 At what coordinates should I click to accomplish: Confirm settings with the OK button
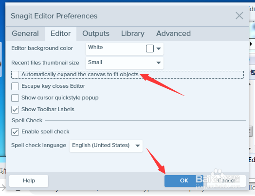click(x=184, y=180)
